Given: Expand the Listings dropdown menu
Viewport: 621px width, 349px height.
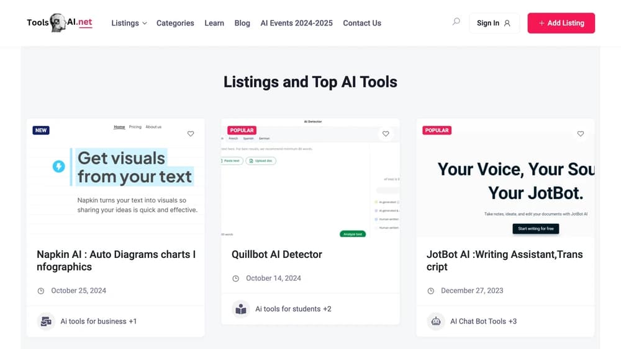Looking at the screenshot, I should tap(129, 23).
